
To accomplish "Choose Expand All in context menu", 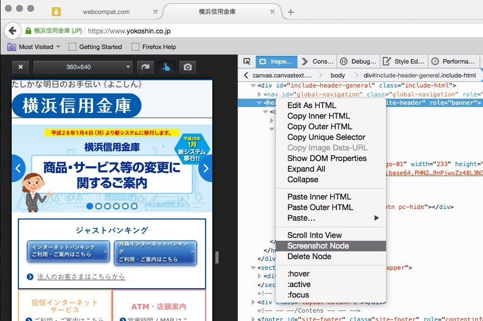I will [331, 169].
